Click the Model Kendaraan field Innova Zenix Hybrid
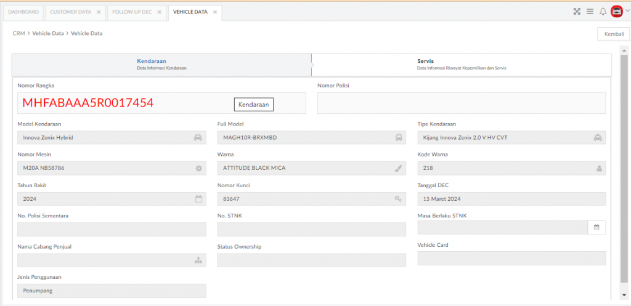Viewport: 631px width, 306px height. click(x=112, y=137)
